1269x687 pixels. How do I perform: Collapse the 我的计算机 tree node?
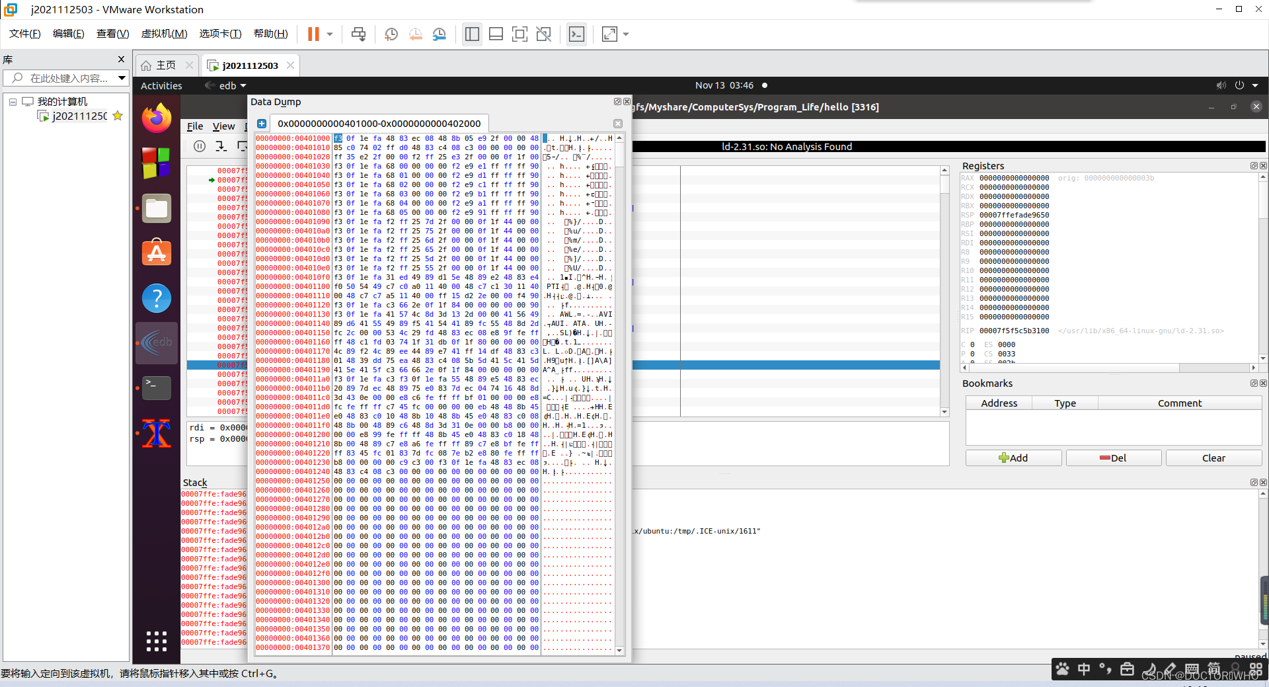[13, 102]
